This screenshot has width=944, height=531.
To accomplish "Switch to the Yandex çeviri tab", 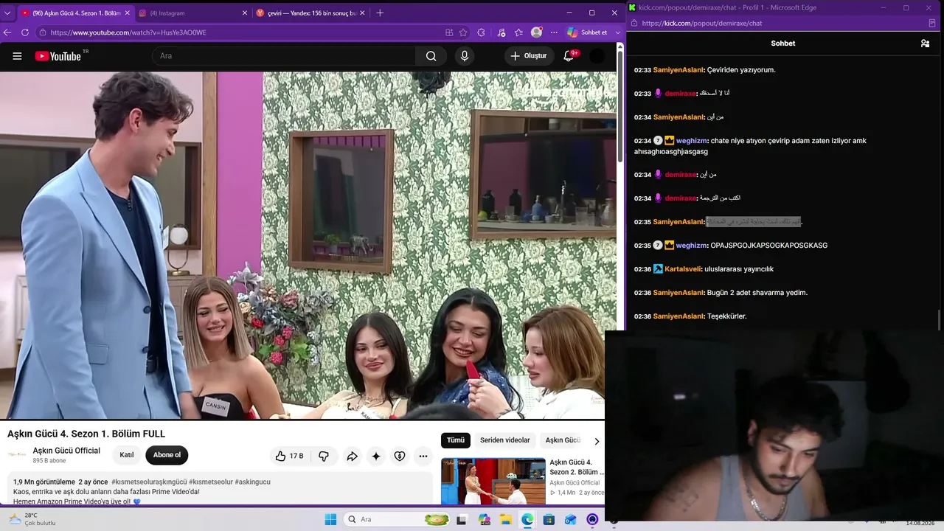I will [310, 13].
